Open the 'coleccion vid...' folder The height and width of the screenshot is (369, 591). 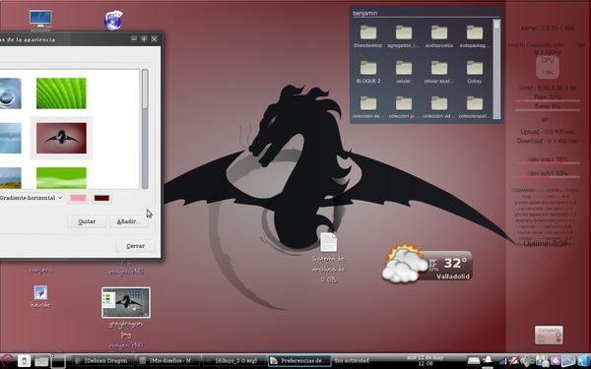click(438, 107)
